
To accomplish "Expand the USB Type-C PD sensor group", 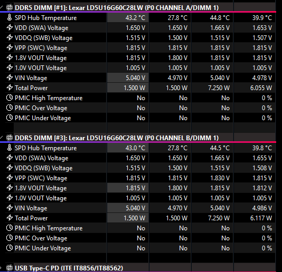I will 1,268.
